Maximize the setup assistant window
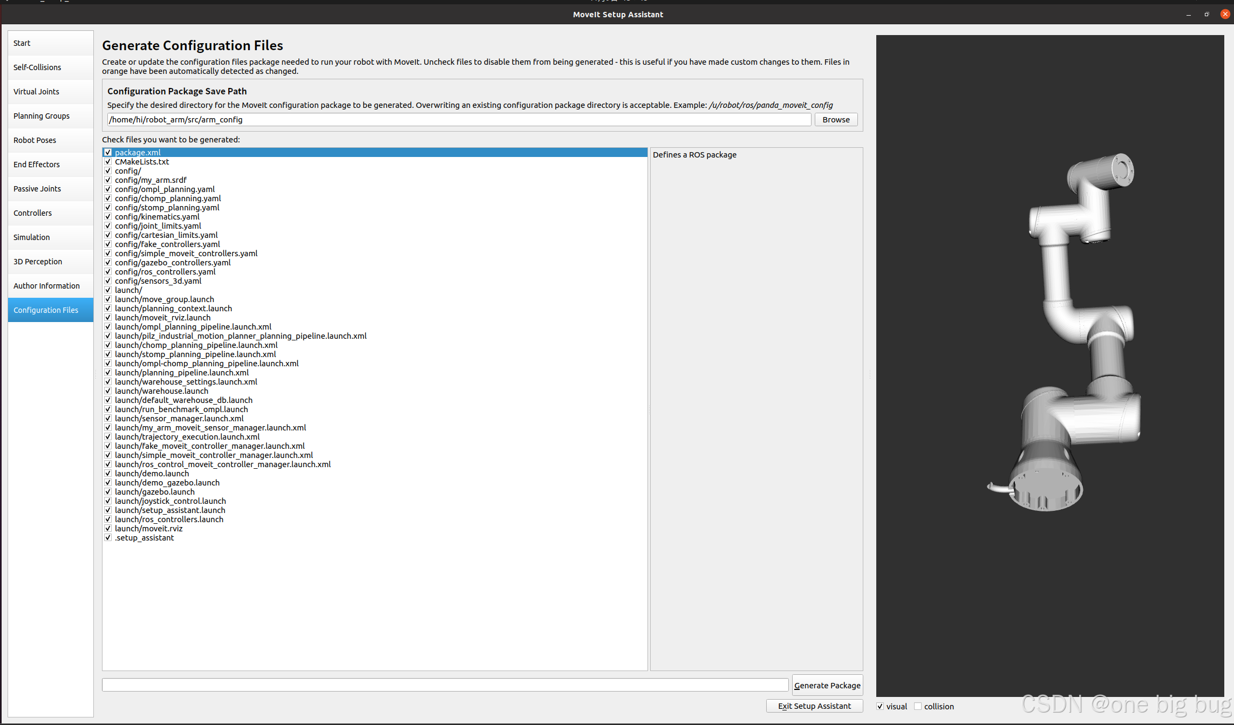 (x=1206, y=15)
